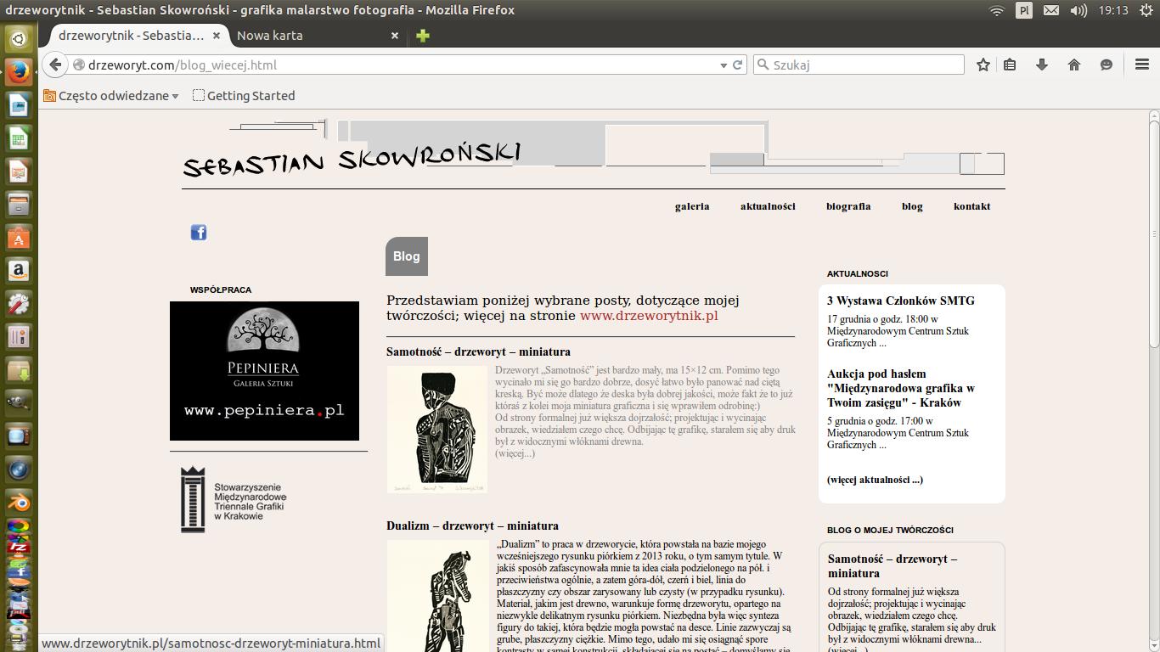
Task: Go to Firefox home page icon
Action: pos(1074,65)
